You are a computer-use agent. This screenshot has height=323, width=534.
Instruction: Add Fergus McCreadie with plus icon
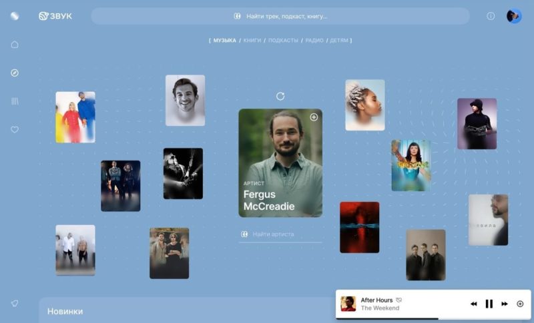click(314, 117)
